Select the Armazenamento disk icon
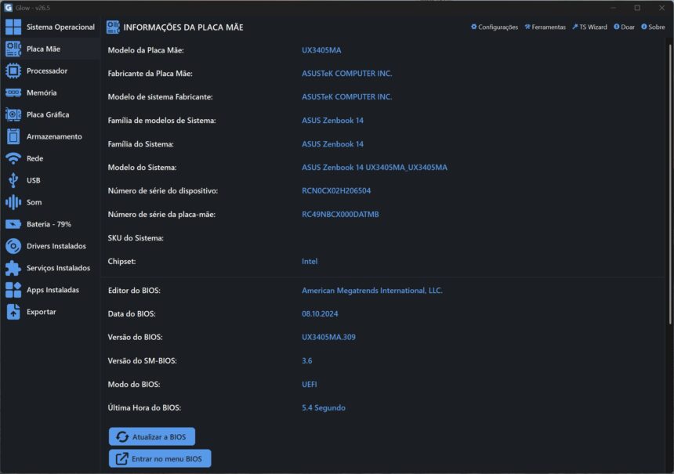The image size is (674, 474). (13, 136)
